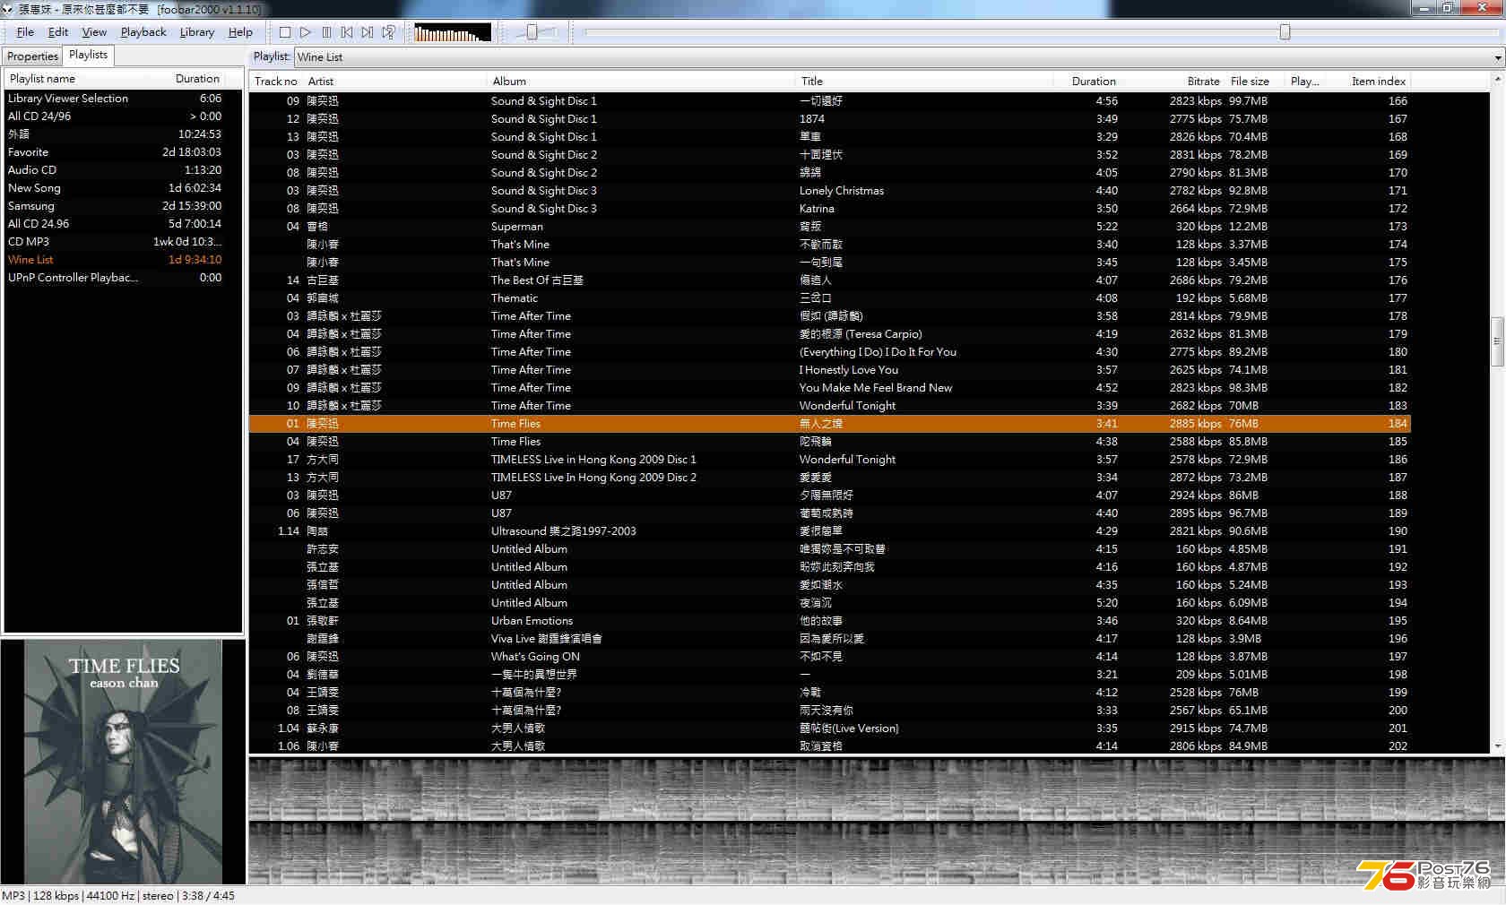The width and height of the screenshot is (1506, 905).
Task: Click scrollbar down arrow of track list
Action: [1497, 746]
